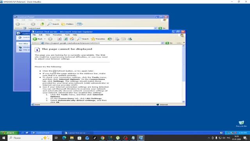Open Google Chrome from host taskbar
The image size is (250, 141).
point(102,138)
